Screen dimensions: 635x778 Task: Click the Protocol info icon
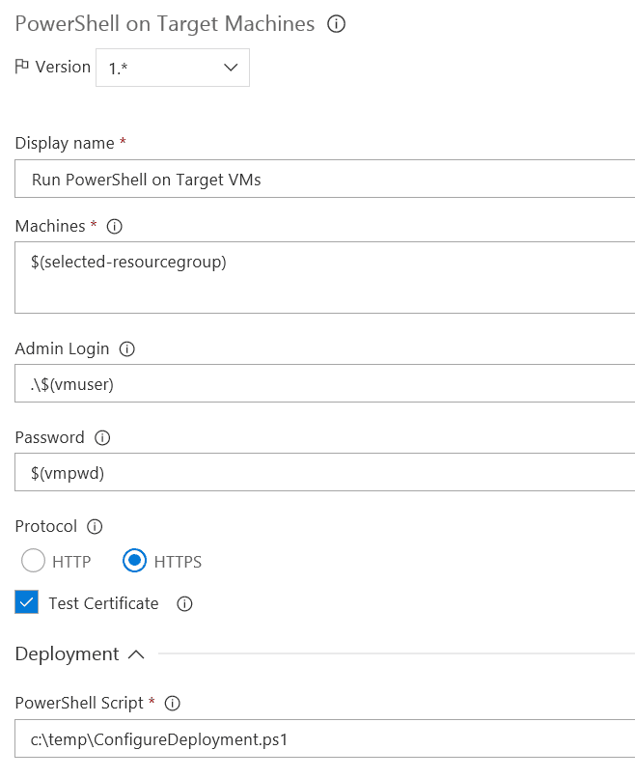click(x=95, y=526)
